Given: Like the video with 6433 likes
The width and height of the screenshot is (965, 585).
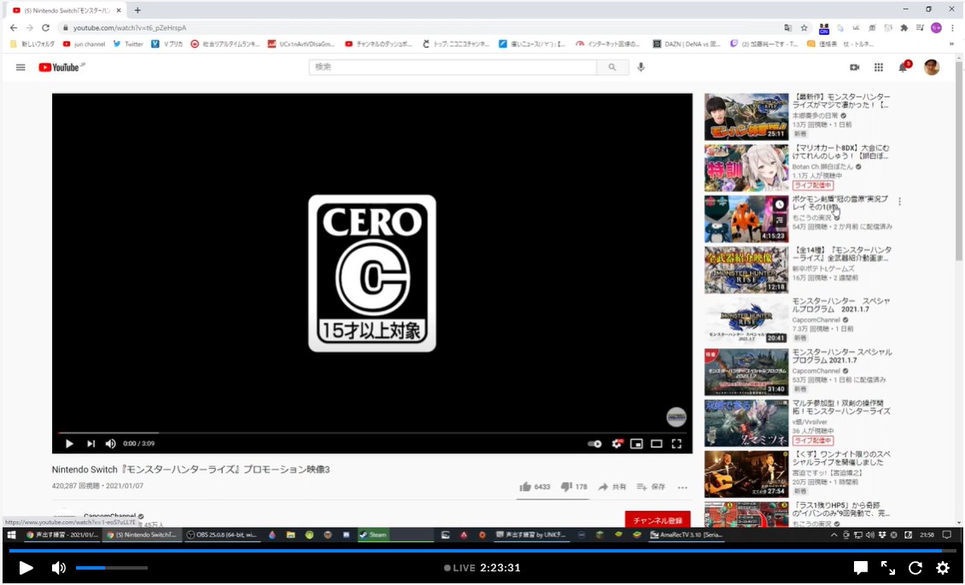Looking at the screenshot, I should point(535,487).
